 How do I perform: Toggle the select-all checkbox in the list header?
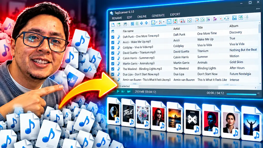click(113, 31)
